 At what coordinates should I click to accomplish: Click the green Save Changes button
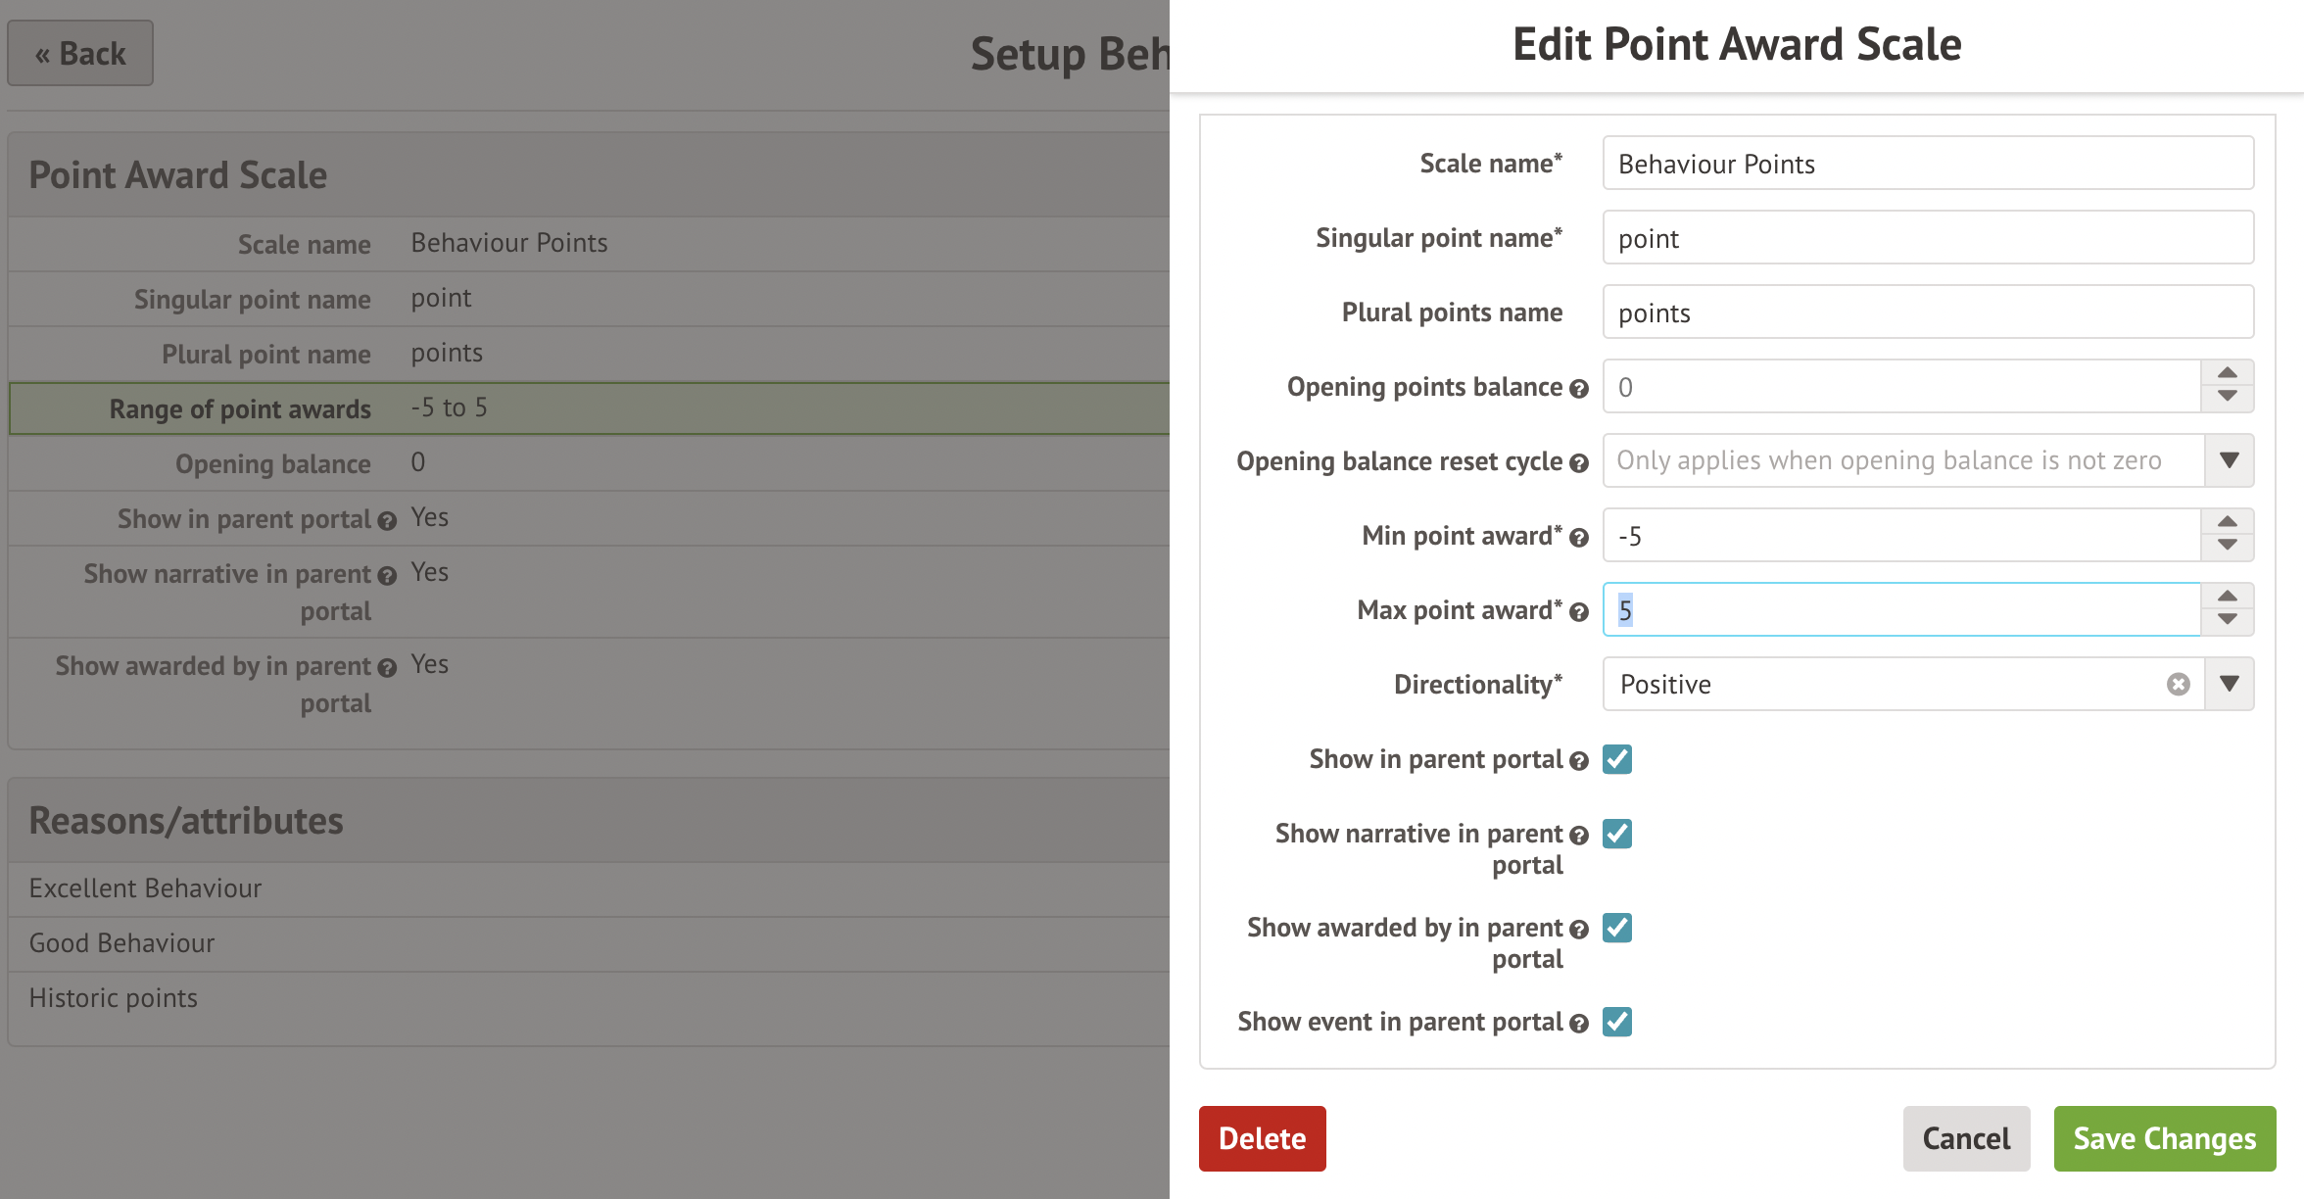coord(2164,1138)
